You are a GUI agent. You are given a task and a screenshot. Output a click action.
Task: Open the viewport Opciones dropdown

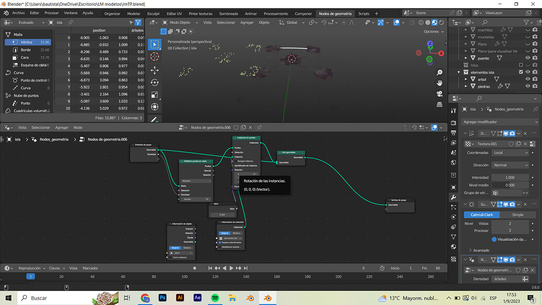[434, 31]
